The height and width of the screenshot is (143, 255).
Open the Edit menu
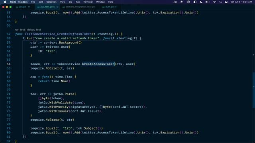tap(41, 2)
